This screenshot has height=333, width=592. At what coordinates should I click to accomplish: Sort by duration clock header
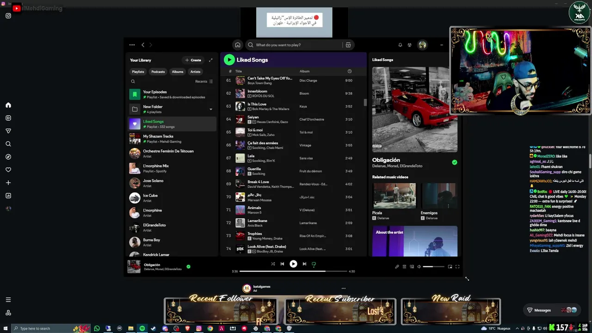click(349, 71)
